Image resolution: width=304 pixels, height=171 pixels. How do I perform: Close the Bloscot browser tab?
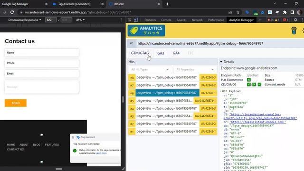[x=158, y=4]
